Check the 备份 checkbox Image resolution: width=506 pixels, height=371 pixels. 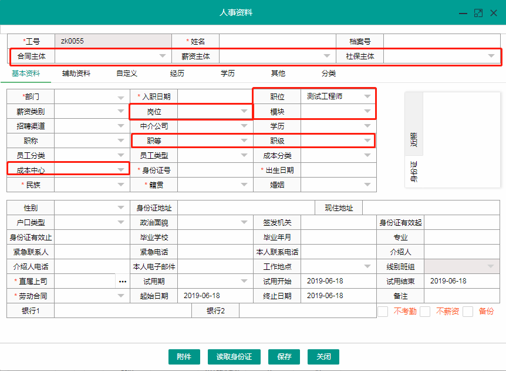point(468,312)
